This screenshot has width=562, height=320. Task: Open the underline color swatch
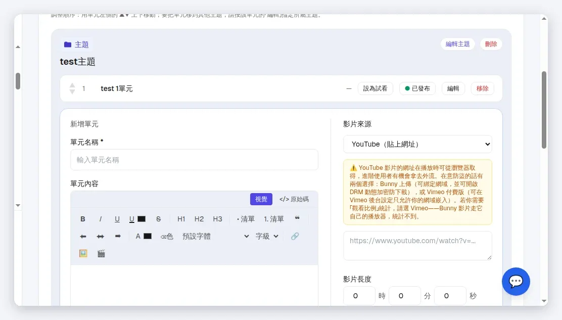pos(142,219)
